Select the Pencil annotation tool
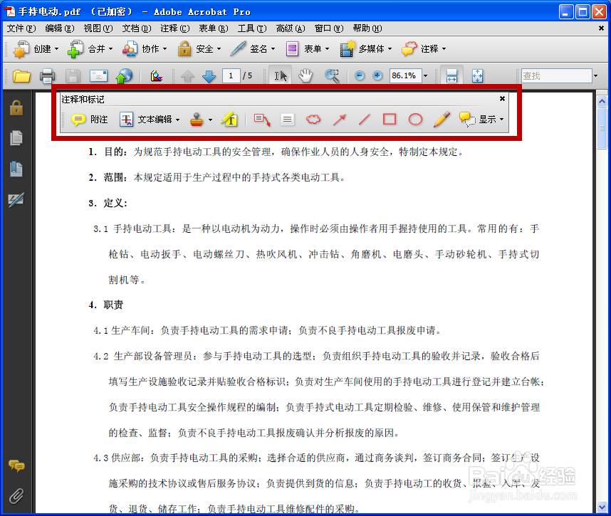This screenshot has height=516, width=611. click(x=442, y=119)
